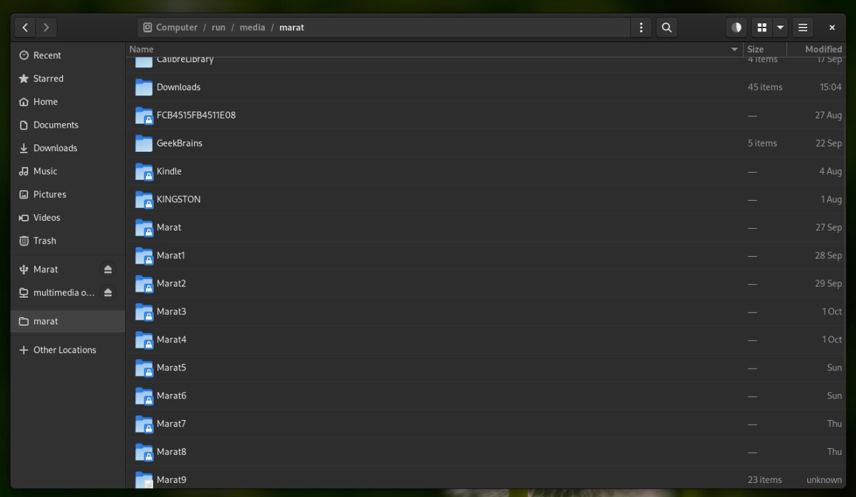Navigate to the media path segment
This screenshot has width=856, height=497.
coord(253,27)
